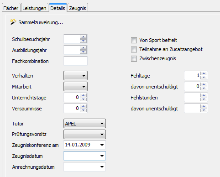Image resolution: width=220 pixels, height=177 pixels.
Task: Open the Zeugnisdatum date dropdown arrow
Action: tap(102, 156)
